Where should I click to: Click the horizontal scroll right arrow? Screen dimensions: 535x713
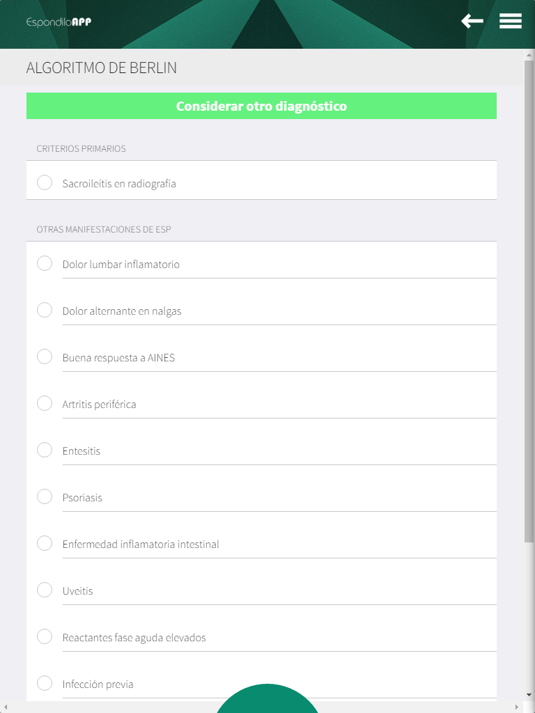click(x=518, y=707)
